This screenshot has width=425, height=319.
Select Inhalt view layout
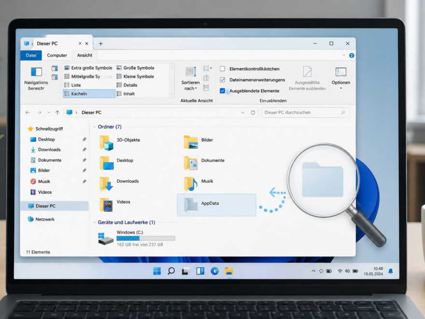tap(126, 94)
